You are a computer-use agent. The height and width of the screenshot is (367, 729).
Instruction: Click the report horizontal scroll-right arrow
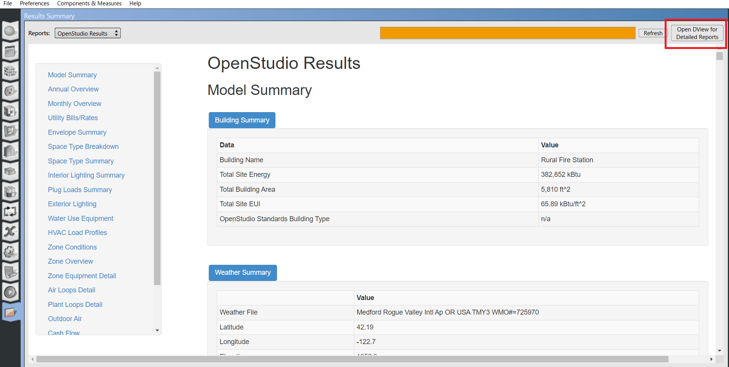pos(711,359)
